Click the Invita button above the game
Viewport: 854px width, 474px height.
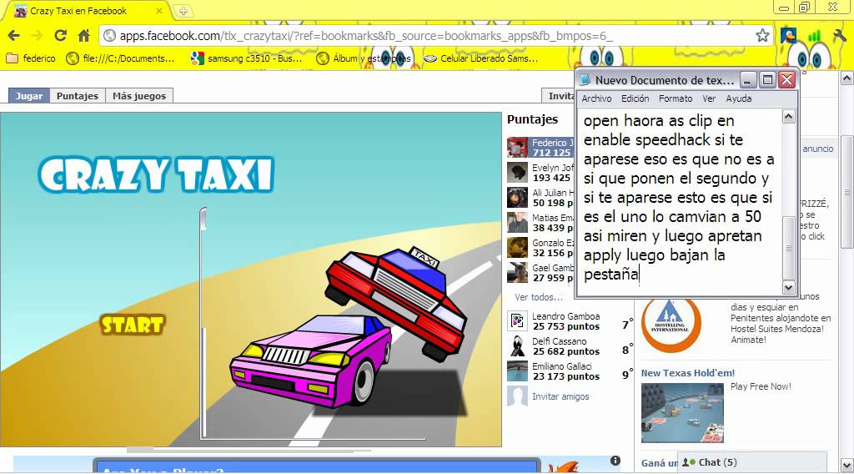pos(558,96)
